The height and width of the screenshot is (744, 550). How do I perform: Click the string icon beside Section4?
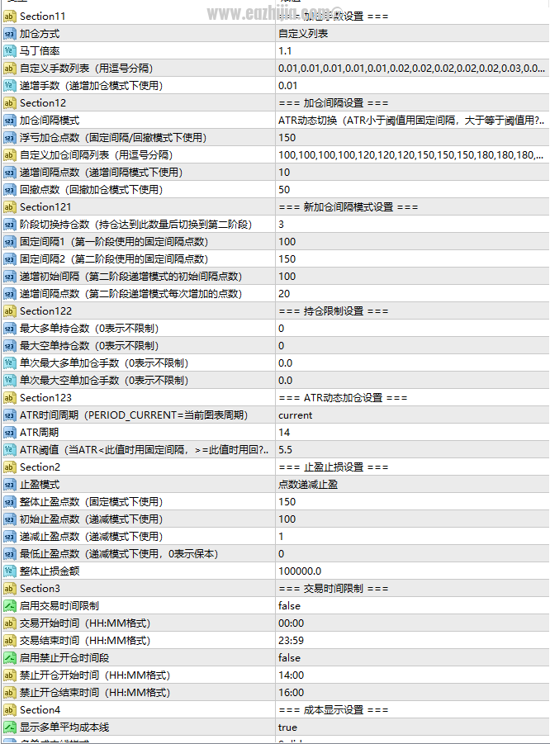(9, 710)
